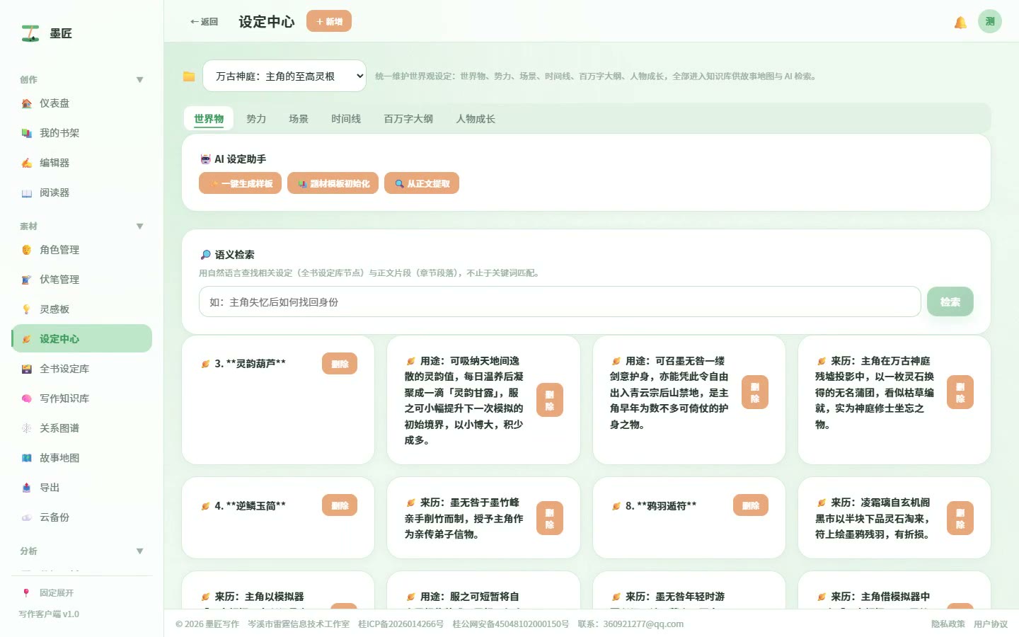1019x637 pixels.
Task: Open the 编辑器 editor icon
Action: tap(26, 163)
